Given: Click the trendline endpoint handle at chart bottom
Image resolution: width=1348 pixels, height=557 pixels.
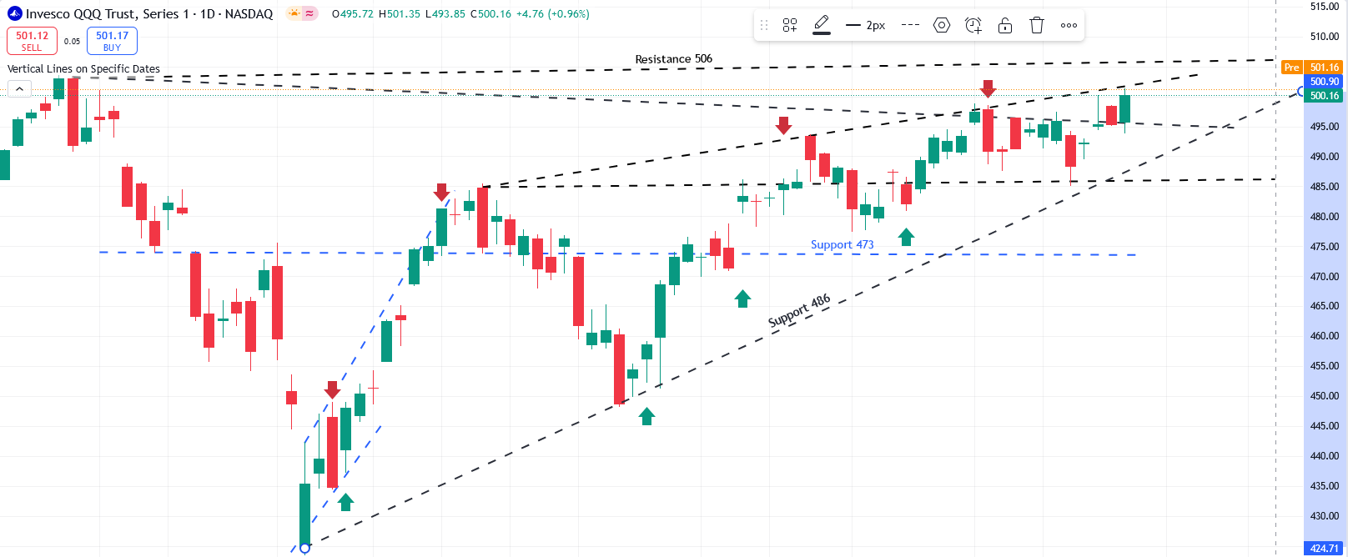Looking at the screenshot, I should pyautogui.click(x=304, y=548).
